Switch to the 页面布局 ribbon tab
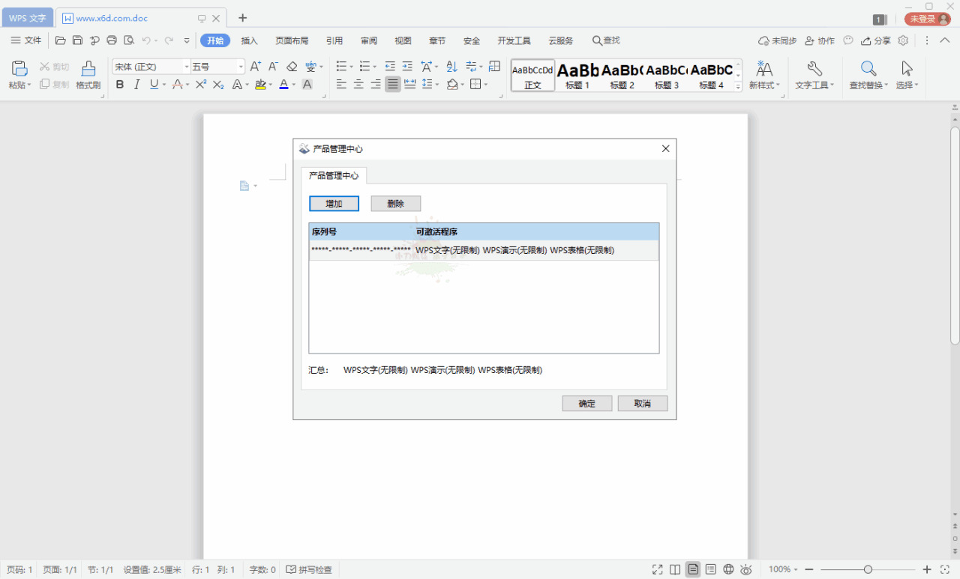The width and height of the screenshot is (960, 579). (292, 40)
